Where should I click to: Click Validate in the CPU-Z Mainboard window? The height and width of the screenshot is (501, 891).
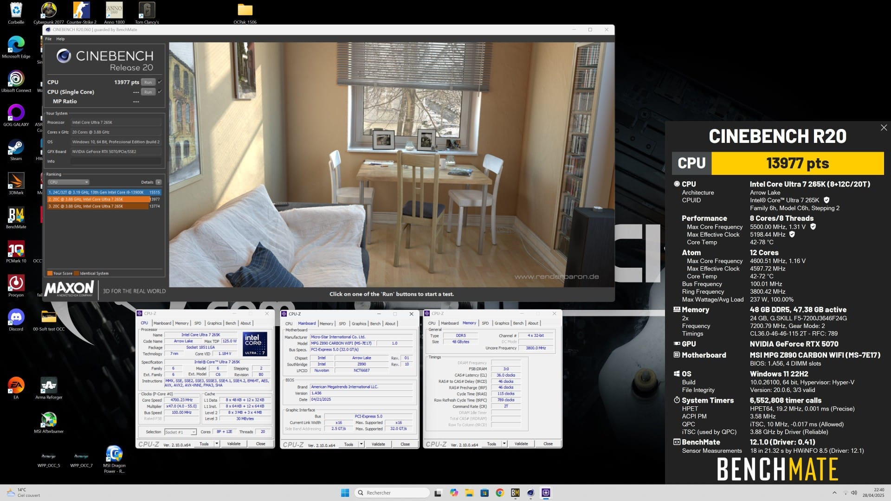pyautogui.click(x=378, y=444)
